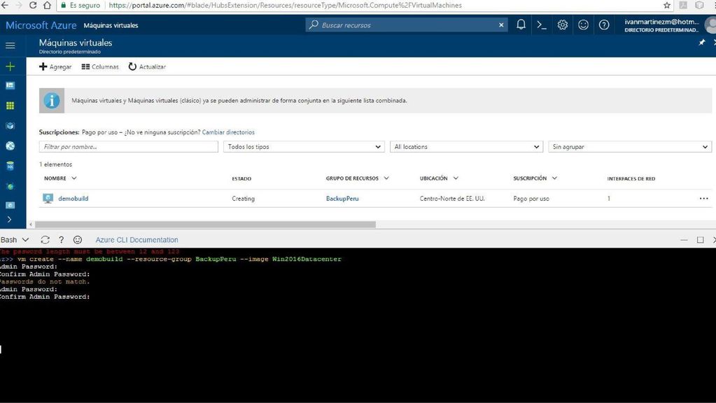
Task: Click the Máquinas virtuales breadcrumb
Action: click(111, 25)
